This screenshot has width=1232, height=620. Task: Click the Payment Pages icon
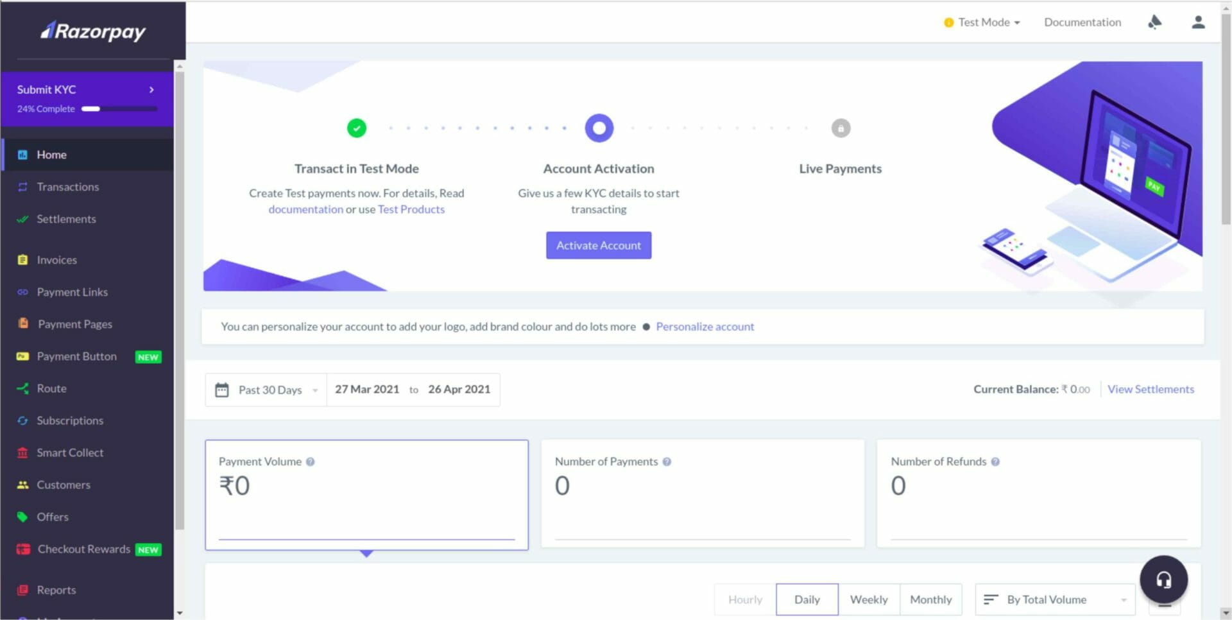coord(23,323)
